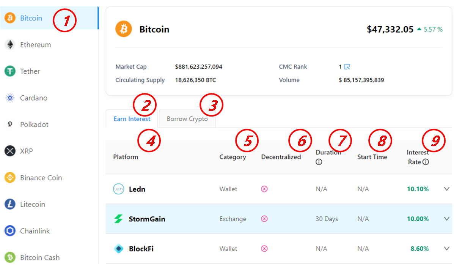Click the Exchange category cell
The image size is (454, 265).
click(x=233, y=219)
